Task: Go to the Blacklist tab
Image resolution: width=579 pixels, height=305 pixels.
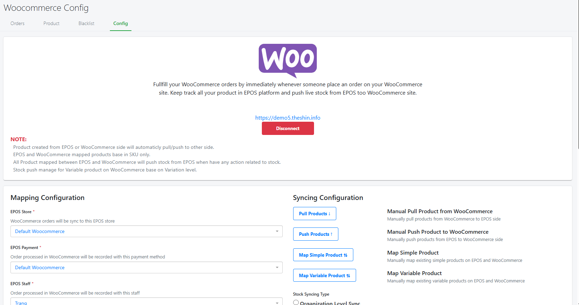Action: pos(86,23)
